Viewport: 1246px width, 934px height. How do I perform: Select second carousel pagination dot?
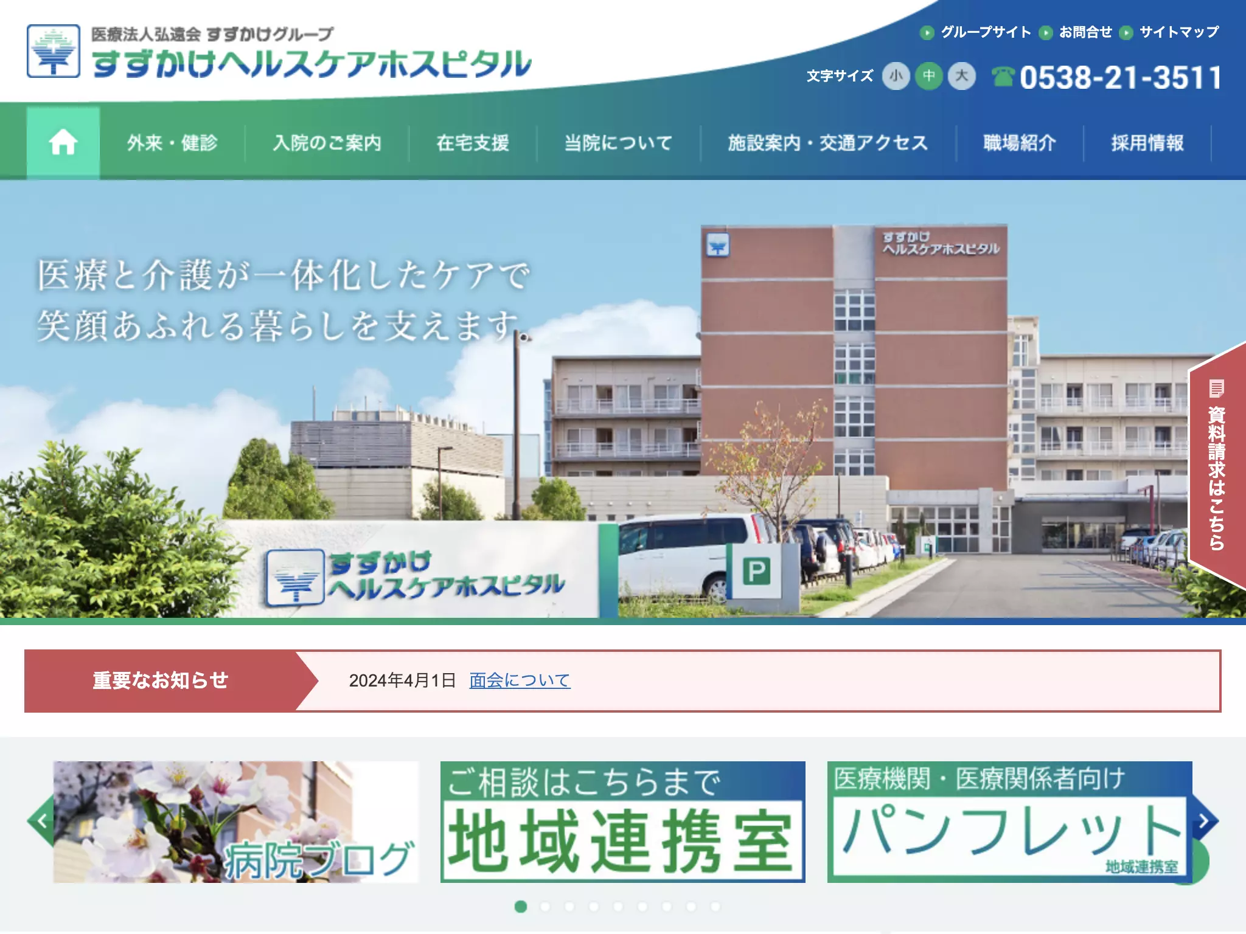545,907
